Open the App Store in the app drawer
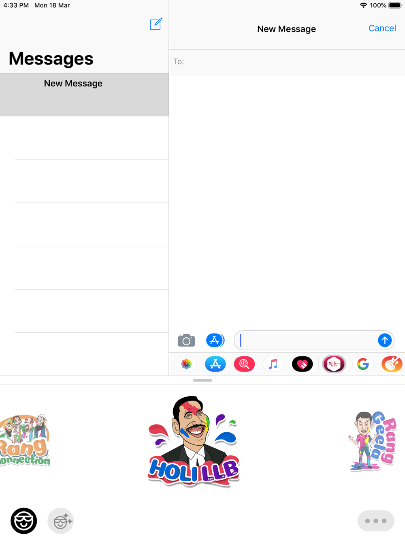The height and width of the screenshot is (541, 405). point(215,364)
